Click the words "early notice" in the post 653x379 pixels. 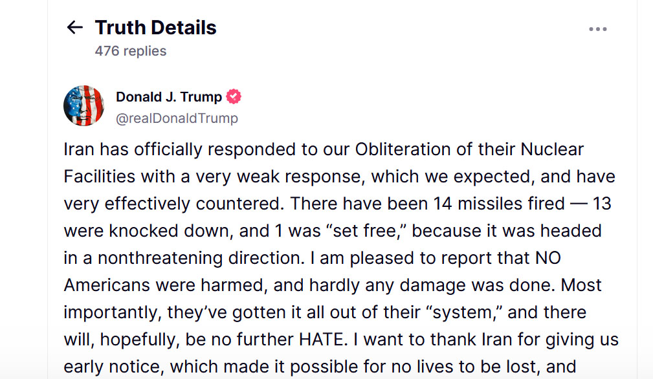113,367
